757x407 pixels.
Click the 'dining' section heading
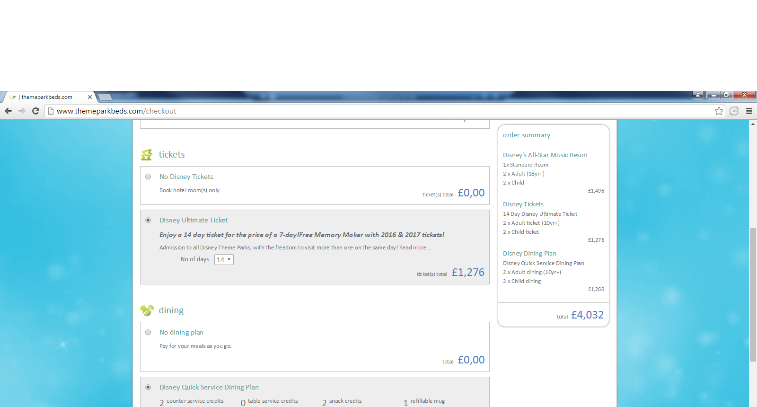171,310
